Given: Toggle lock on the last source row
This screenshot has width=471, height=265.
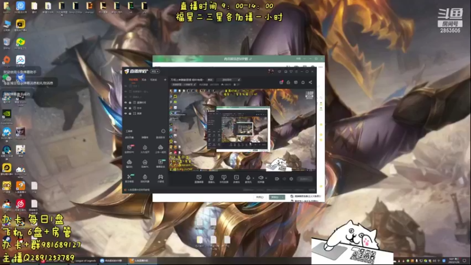Looking at the screenshot, I should (x=130, y=113).
